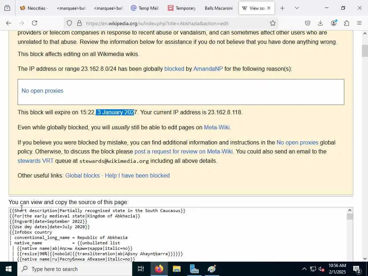The width and height of the screenshot is (368, 276).
Task: Open the Meta-Wiki link
Action: pyautogui.click(x=217, y=128)
